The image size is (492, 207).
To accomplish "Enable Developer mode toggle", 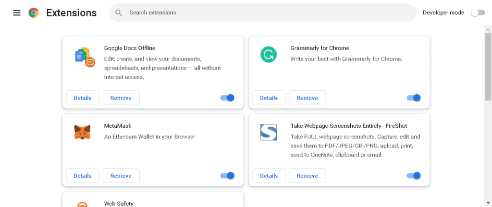I will click(478, 12).
